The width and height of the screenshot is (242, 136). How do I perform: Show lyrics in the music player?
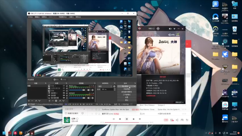point(140,119)
